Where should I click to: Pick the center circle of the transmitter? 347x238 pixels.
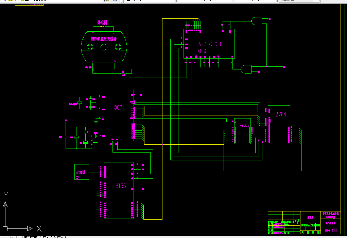[104, 47]
